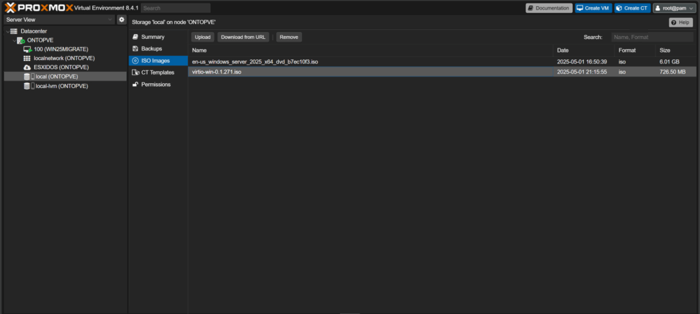The width and height of the screenshot is (700, 314).
Task: Select en-us_windows_server_2025 ISO row
Action: coord(442,61)
